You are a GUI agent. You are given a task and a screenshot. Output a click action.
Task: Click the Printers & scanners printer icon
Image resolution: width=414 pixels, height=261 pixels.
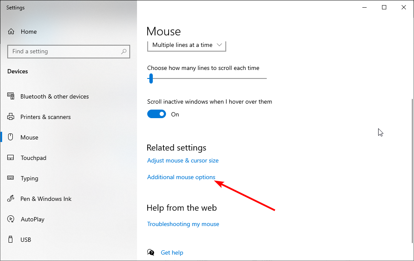(x=11, y=117)
